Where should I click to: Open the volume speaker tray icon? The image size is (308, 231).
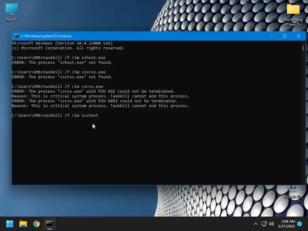click(x=271, y=224)
